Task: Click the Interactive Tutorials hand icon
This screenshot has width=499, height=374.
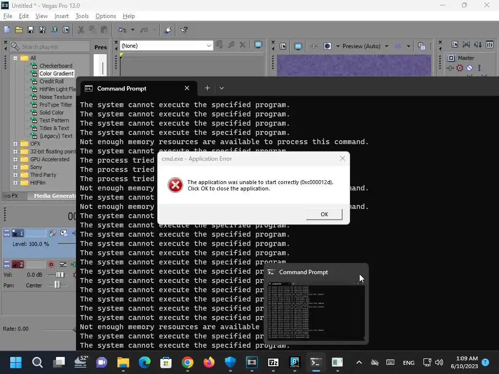Action: 168,30
